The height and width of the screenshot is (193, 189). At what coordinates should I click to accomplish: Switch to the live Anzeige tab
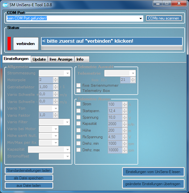tap(61, 59)
